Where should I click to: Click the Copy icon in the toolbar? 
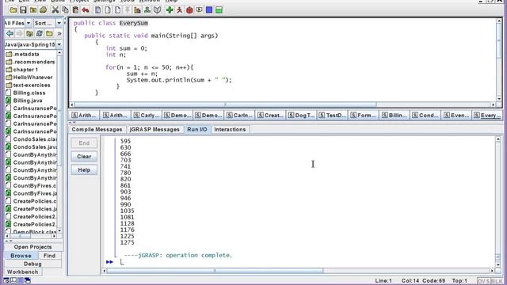tap(65, 10)
